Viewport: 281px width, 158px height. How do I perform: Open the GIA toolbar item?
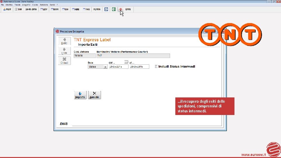65,9
